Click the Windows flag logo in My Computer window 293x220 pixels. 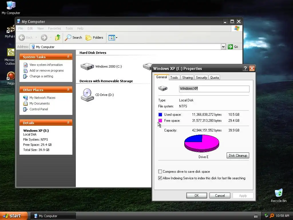click(237, 28)
